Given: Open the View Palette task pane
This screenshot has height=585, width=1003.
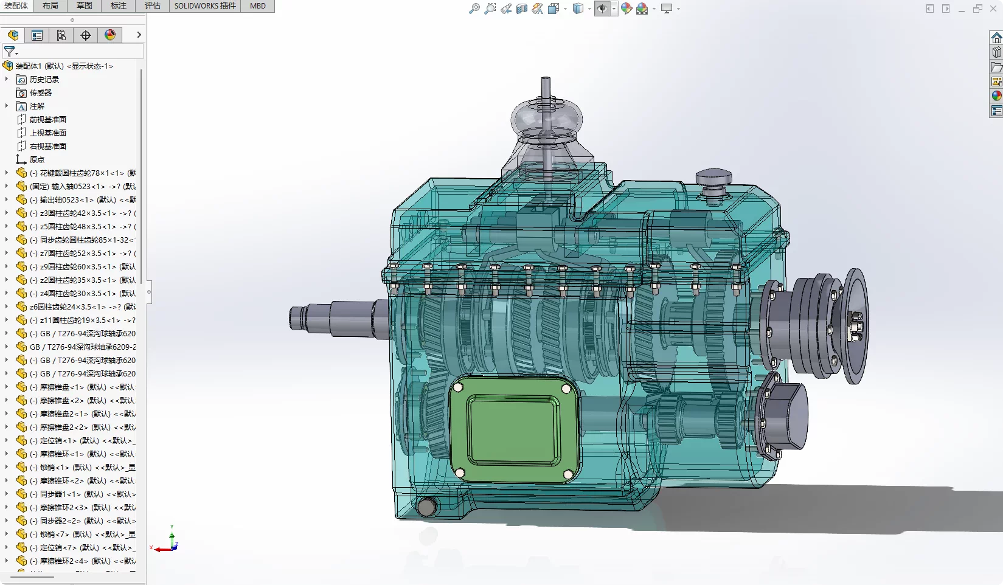Looking at the screenshot, I should tap(996, 81).
